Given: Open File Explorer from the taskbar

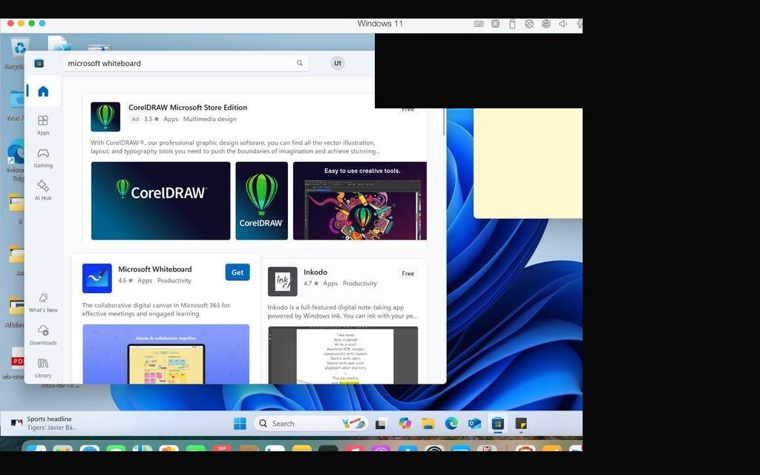Looking at the screenshot, I should click(428, 424).
